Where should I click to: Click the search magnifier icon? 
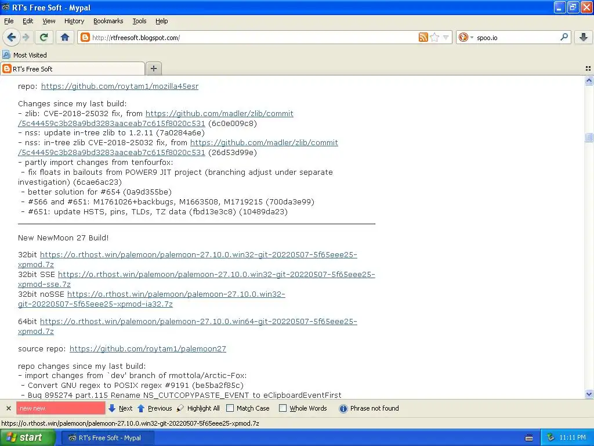(564, 37)
